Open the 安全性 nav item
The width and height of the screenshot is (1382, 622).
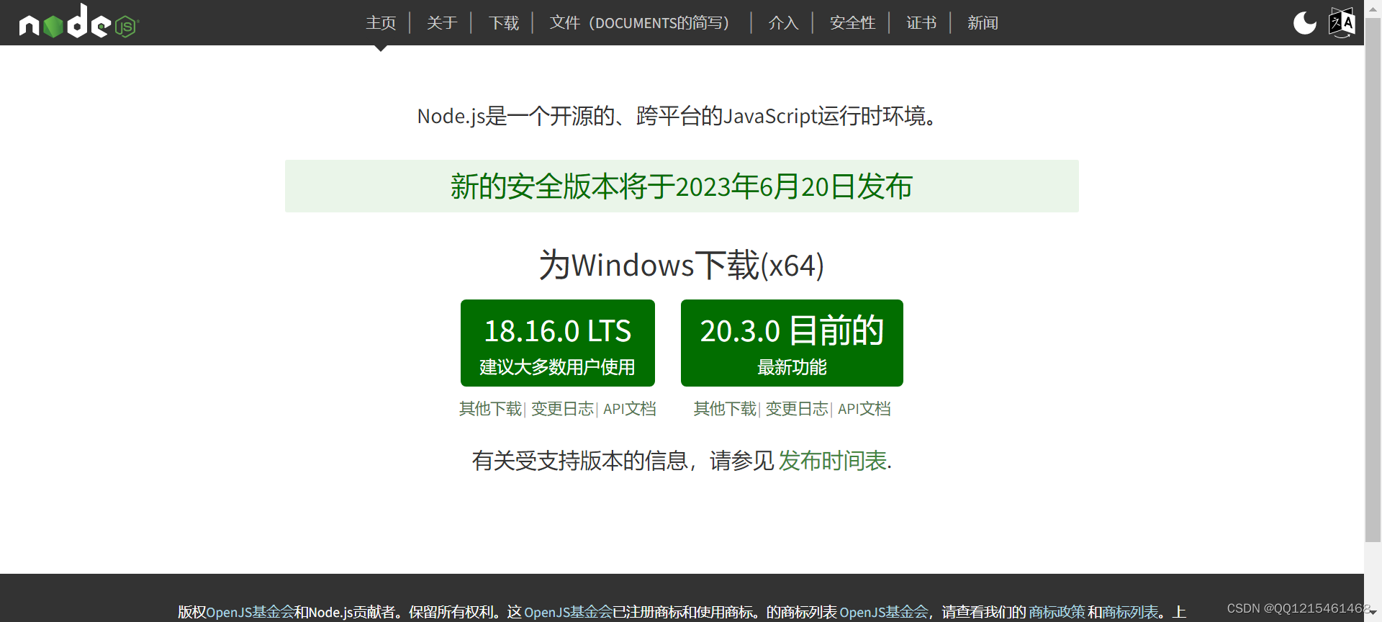click(852, 23)
